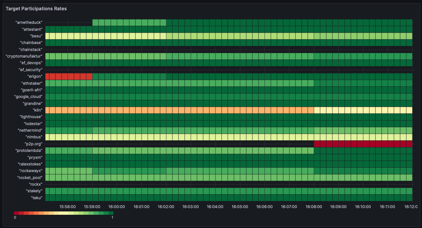Viewport: 422px width, 228px height.
Task: Click the 15:58:00 time axis tick
Action: [68, 206]
